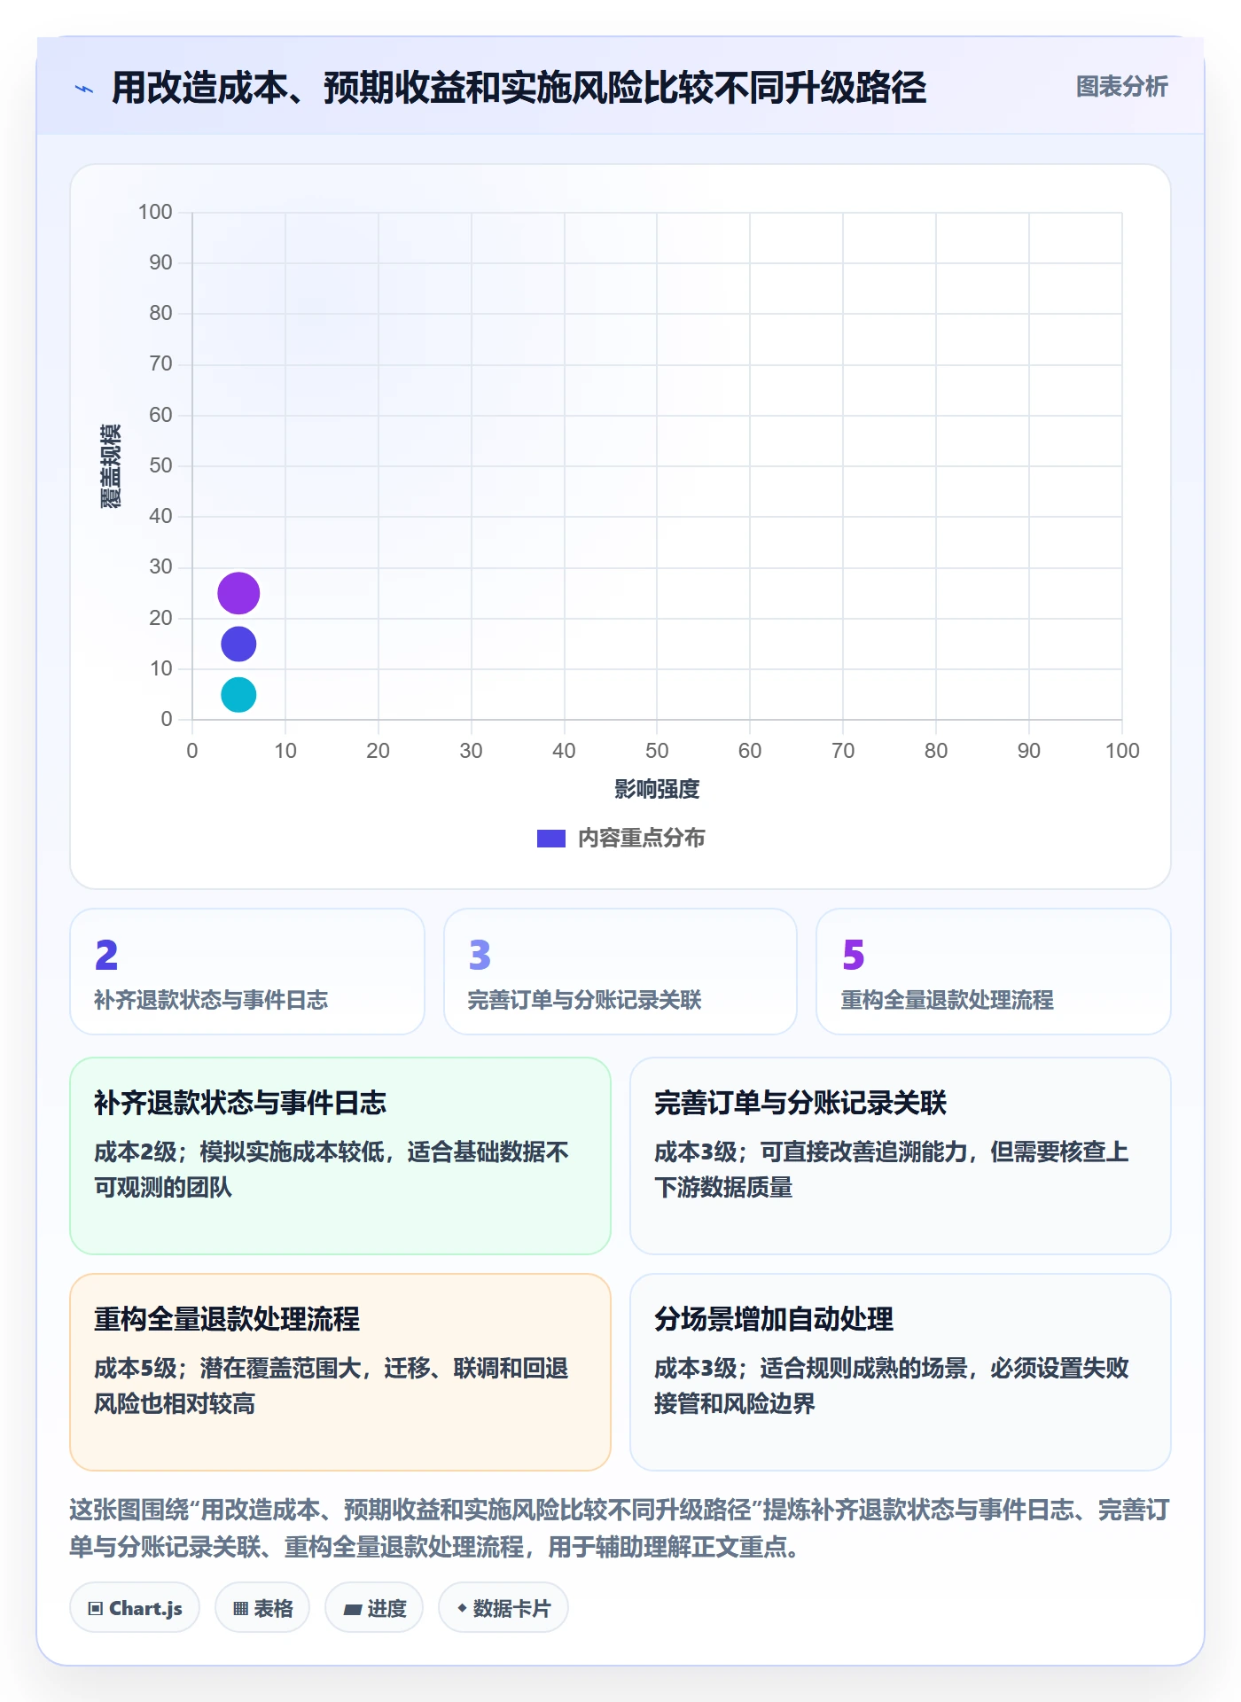Click the Chart.js tag icon

click(x=96, y=1608)
